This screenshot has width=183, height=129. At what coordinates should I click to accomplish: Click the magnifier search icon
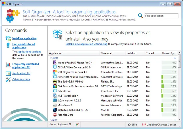click(x=140, y=16)
